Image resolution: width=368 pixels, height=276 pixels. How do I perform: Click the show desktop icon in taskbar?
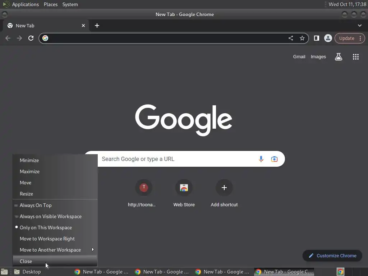(x=4, y=272)
